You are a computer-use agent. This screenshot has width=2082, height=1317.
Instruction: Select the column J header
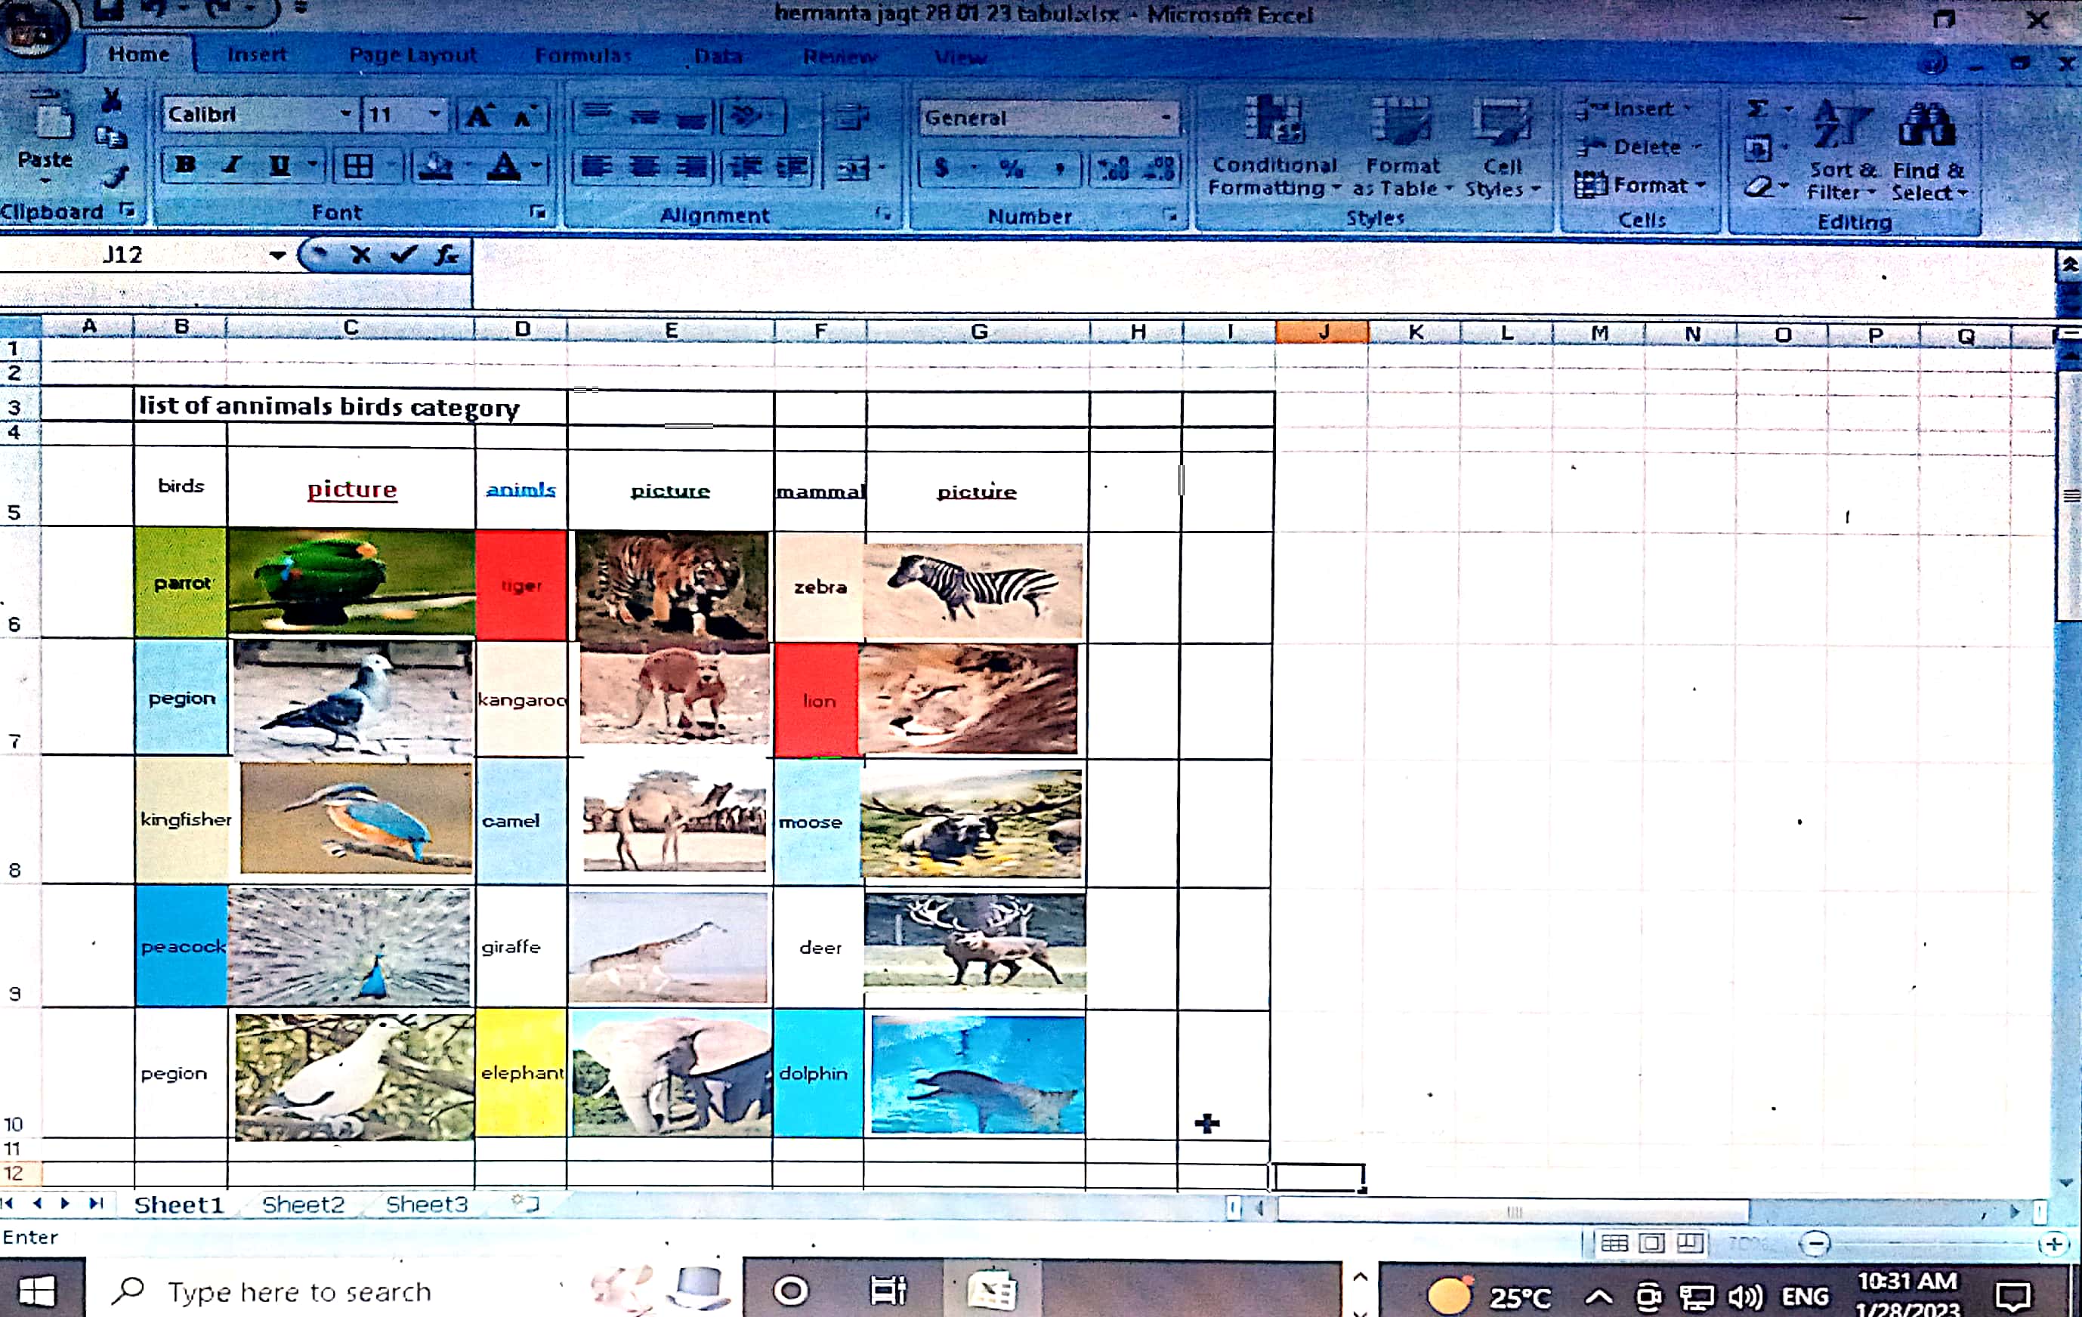click(1322, 332)
